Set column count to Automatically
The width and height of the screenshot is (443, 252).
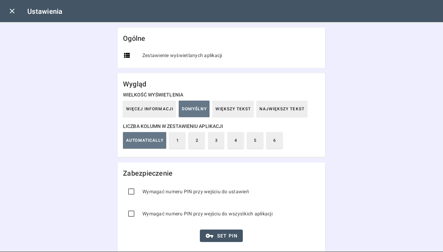tap(144, 141)
